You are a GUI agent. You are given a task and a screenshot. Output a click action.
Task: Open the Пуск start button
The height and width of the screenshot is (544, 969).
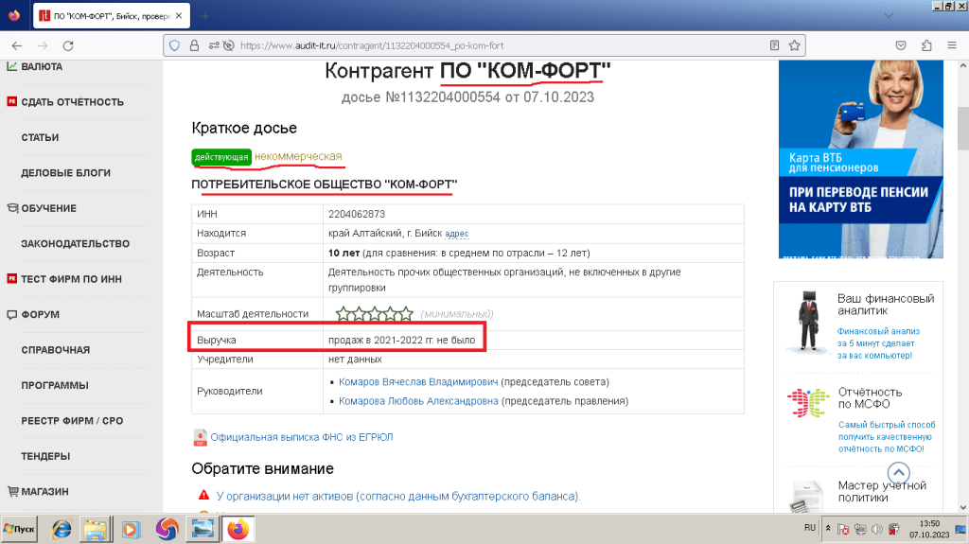[19, 529]
